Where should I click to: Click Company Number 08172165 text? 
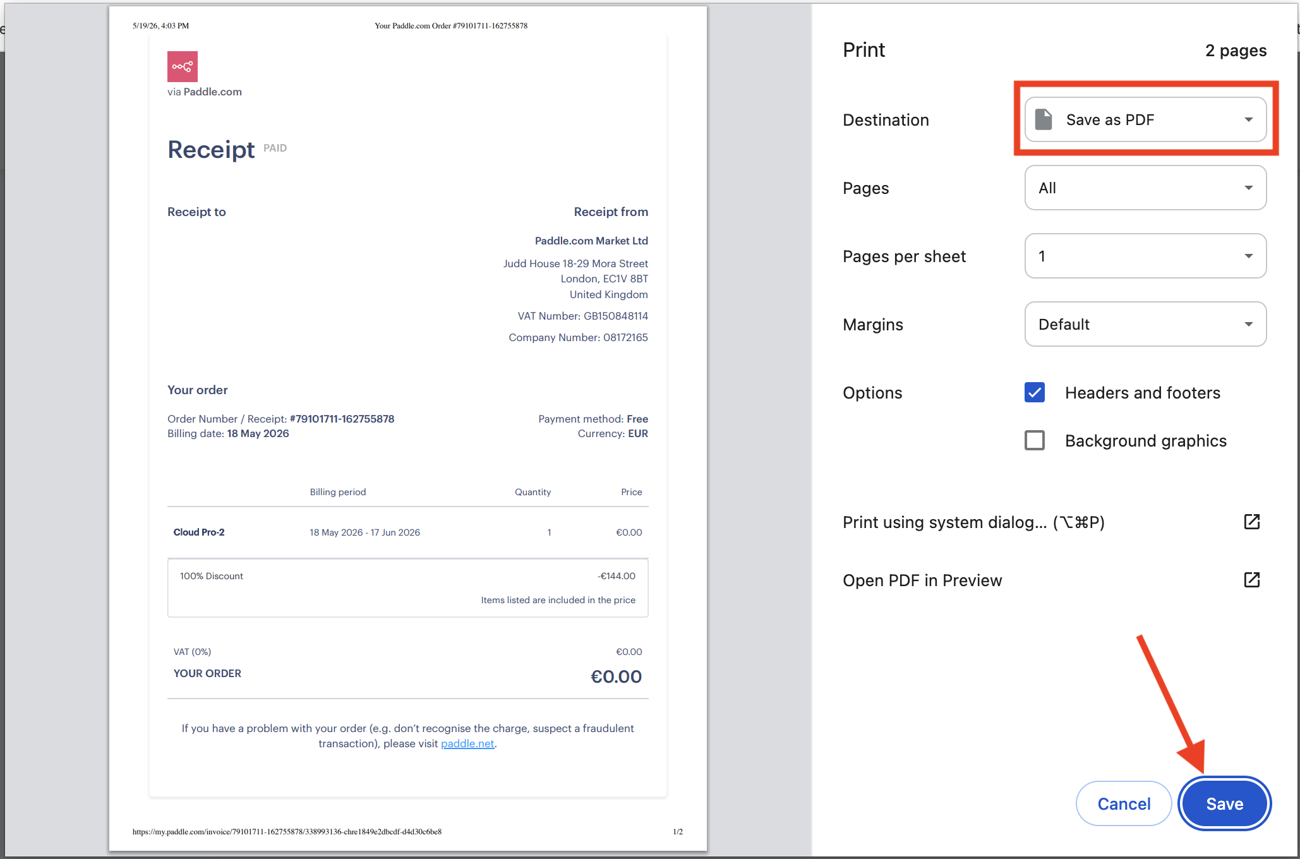(x=578, y=337)
